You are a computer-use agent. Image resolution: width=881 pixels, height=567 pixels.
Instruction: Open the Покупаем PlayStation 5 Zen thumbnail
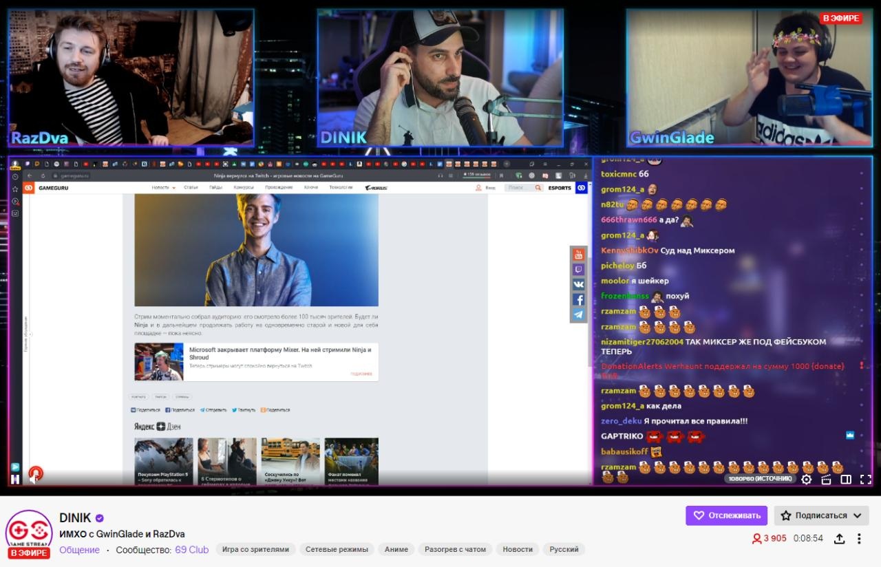pos(163,461)
